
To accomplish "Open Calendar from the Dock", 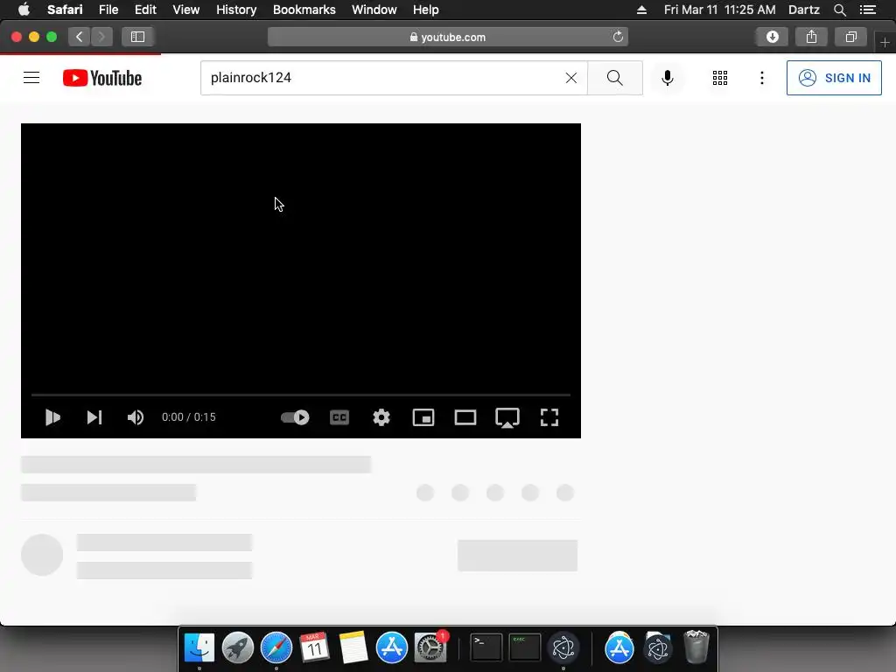I will point(314,648).
